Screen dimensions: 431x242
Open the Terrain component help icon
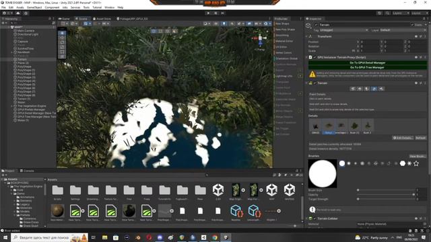click(x=416, y=83)
